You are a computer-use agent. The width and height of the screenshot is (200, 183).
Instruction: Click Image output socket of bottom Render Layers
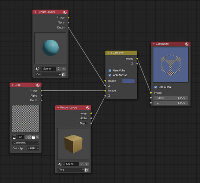point(91,113)
